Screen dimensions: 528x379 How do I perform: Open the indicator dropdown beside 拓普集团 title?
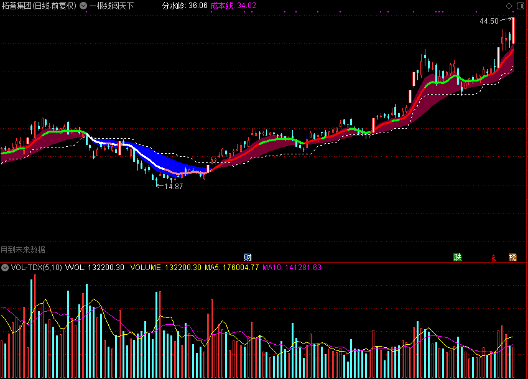(x=83, y=6)
